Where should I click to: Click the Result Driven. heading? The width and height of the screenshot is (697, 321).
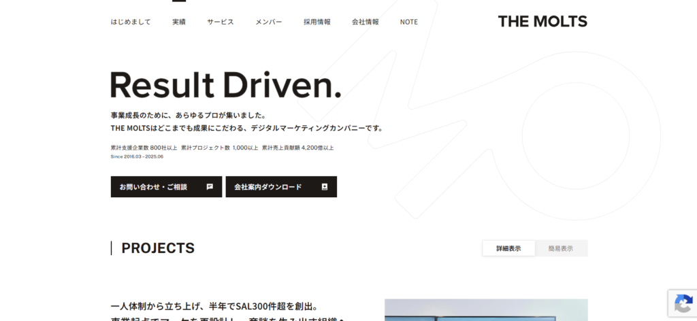(x=226, y=84)
